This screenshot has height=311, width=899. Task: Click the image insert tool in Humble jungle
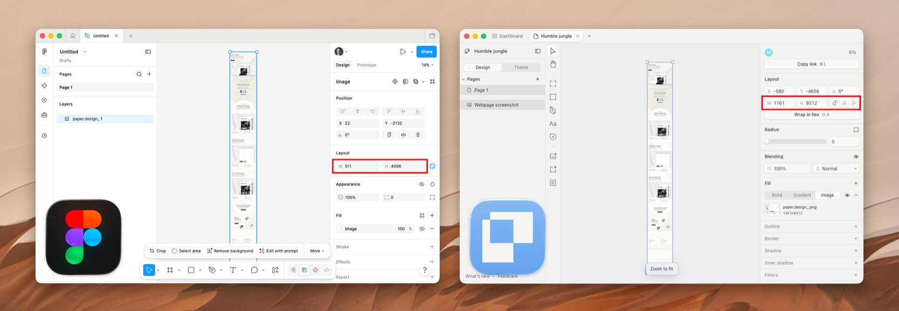click(553, 156)
